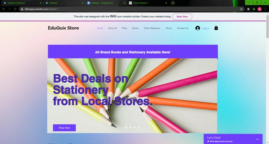Open the Extensions puzzle piece icon
The image size is (269, 144).
(x=254, y=9)
